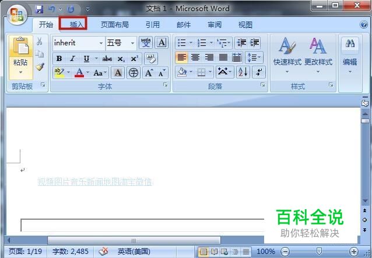
Task: Apply character shading icon
Action: 118,73
